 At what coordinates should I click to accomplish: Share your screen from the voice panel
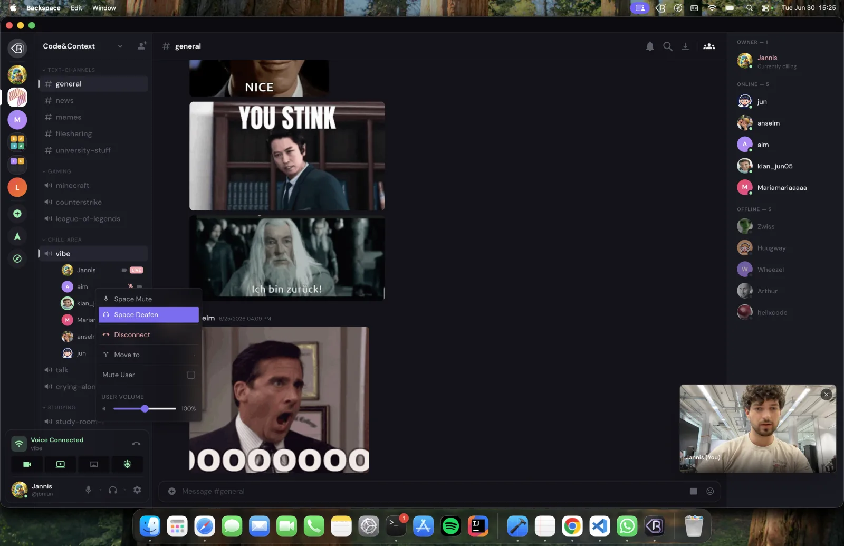pyautogui.click(x=61, y=464)
